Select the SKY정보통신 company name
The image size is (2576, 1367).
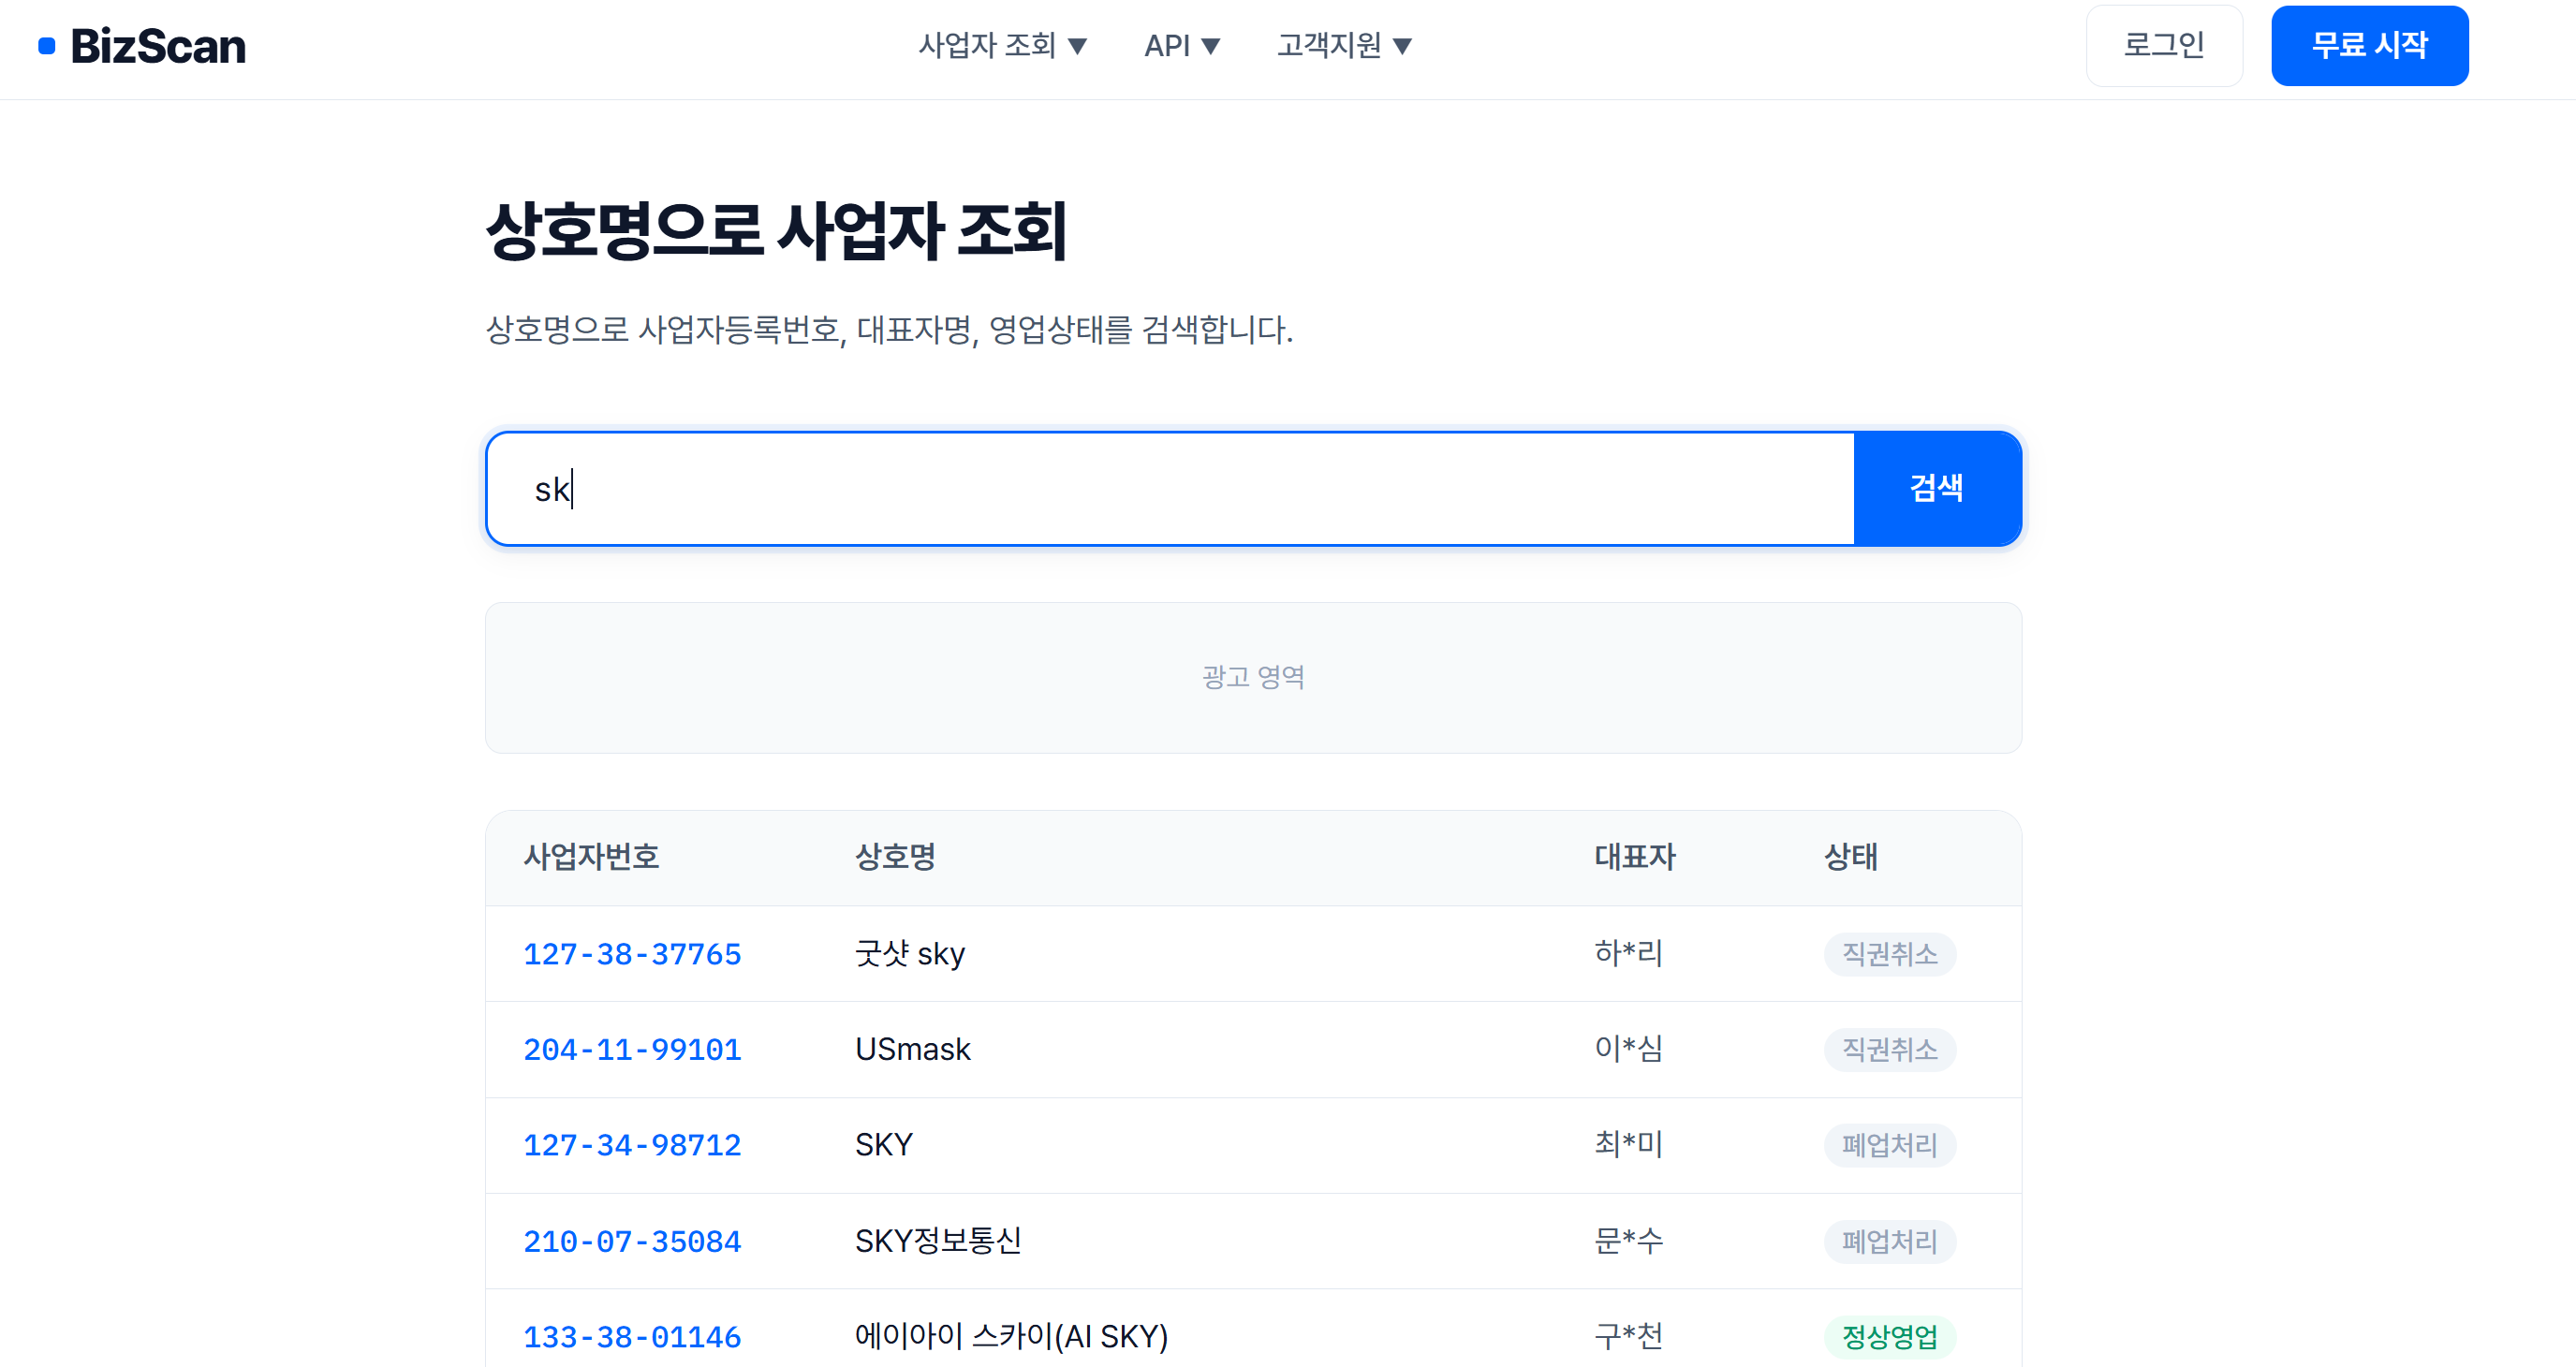[938, 1241]
